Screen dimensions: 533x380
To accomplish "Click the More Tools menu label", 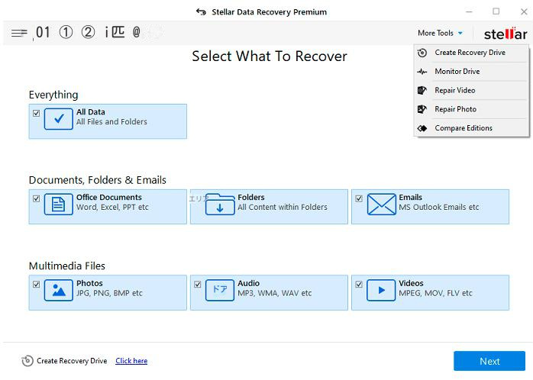I will [435, 33].
